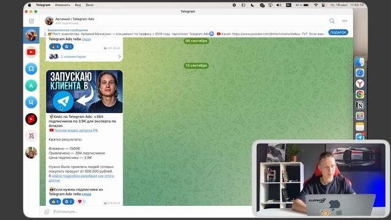
Task: Open Launchpad from the Dock
Action: [360, 116]
